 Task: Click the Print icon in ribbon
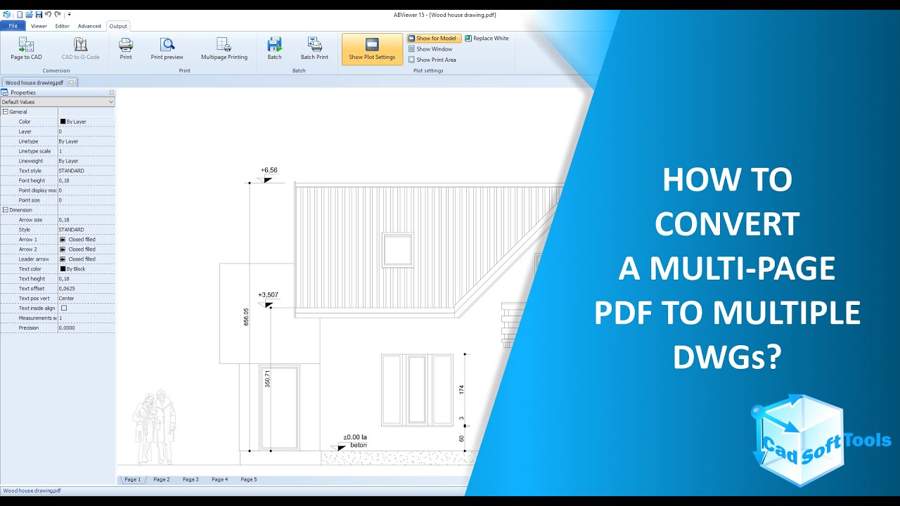click(126, 45)
